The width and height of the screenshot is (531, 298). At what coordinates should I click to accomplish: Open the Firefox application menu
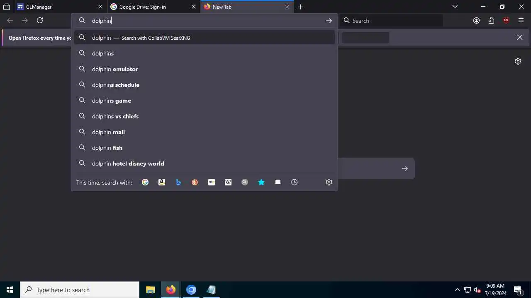(521, 20)
